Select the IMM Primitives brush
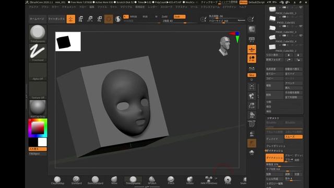The width and height of the screenshot is (334, 188). coord(209,180)
